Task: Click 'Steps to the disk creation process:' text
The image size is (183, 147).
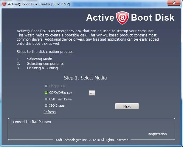Action: pos(45,52)
